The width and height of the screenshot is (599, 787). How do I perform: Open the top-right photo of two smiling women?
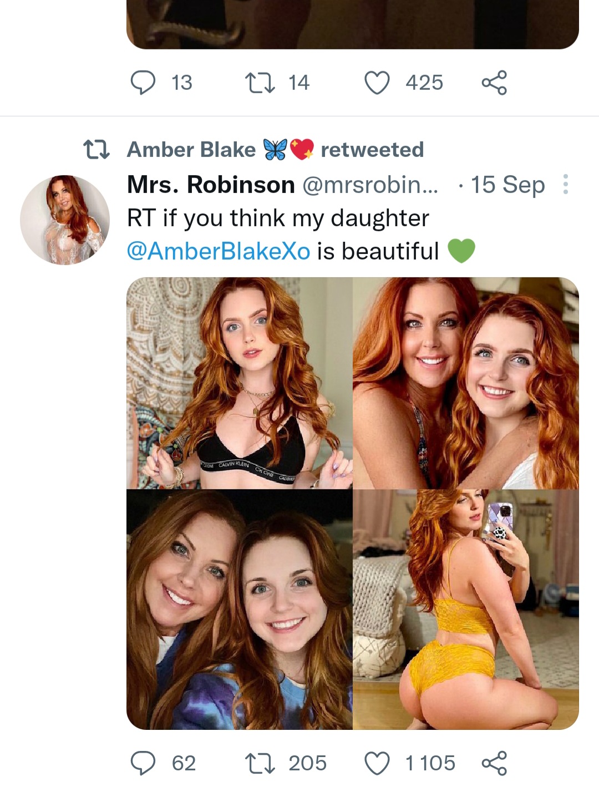[x=466, y=383]
